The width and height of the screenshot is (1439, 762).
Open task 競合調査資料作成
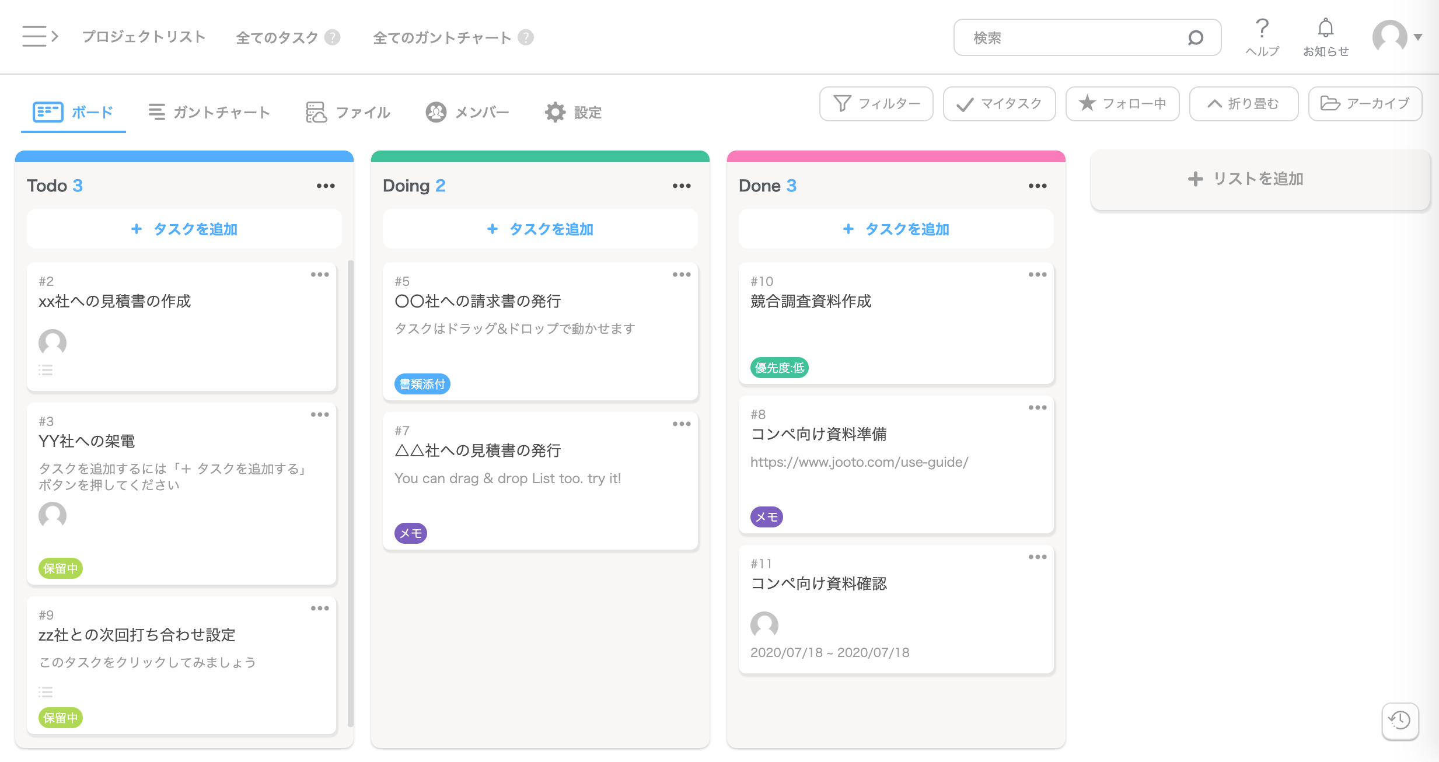[811, 301]
